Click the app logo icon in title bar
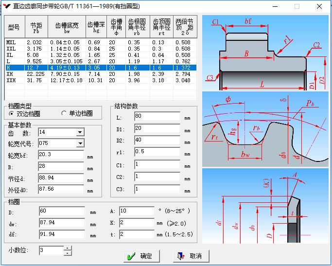332x266 pixels. coord(6,6)
